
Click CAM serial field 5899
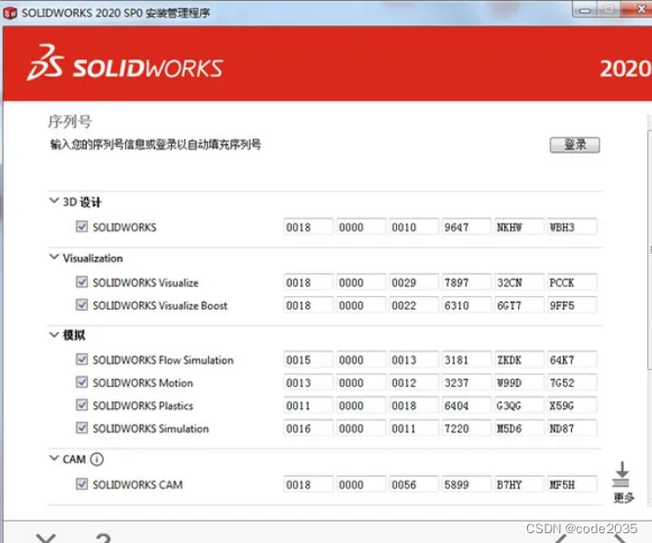[x=467, y=484]
